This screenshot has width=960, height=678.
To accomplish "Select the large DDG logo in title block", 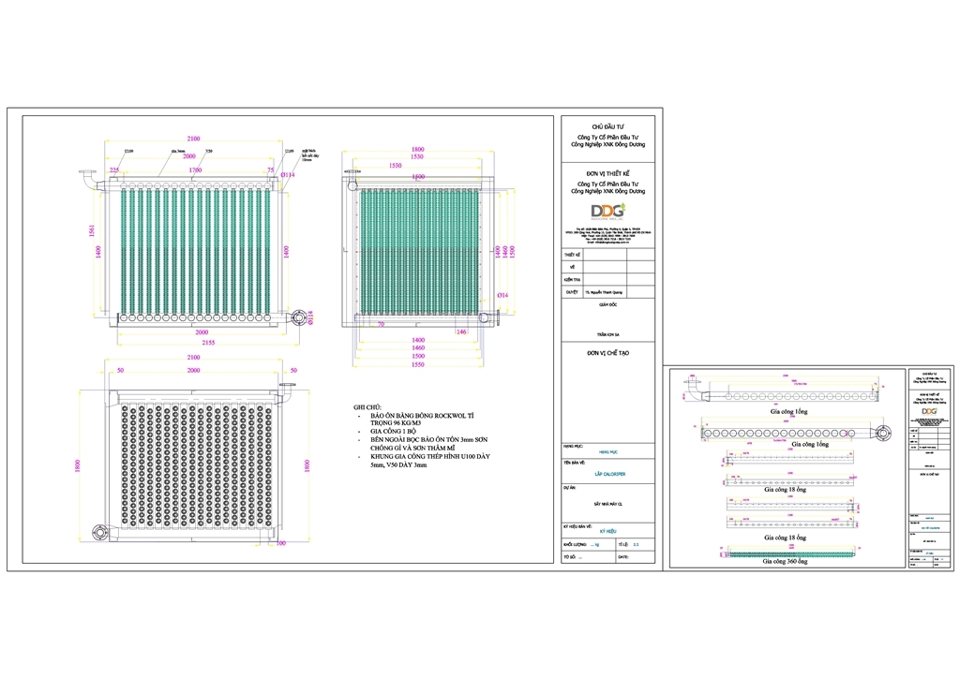I will click(607, 212).
